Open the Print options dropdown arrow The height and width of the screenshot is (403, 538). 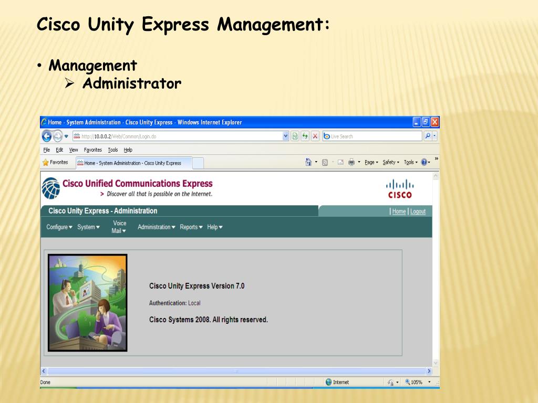[x=359, y=162]
